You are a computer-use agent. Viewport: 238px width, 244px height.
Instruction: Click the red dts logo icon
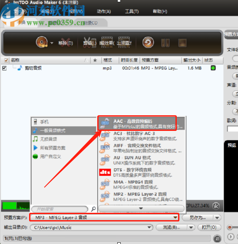click(105, 172)
